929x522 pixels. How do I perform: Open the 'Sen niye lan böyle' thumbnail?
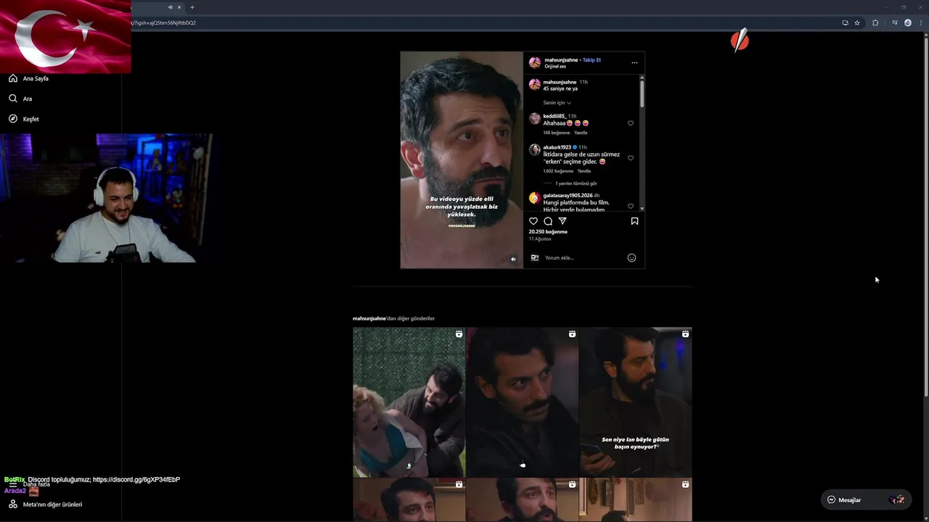click(635, 402)
